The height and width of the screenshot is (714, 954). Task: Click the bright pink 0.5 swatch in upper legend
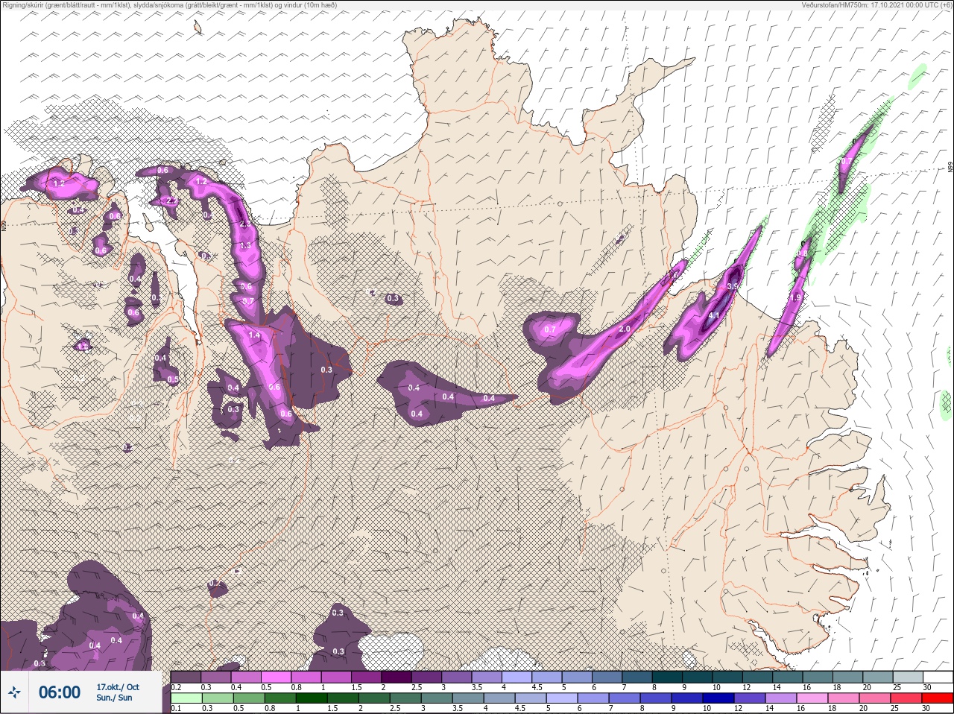coord(277,677)
